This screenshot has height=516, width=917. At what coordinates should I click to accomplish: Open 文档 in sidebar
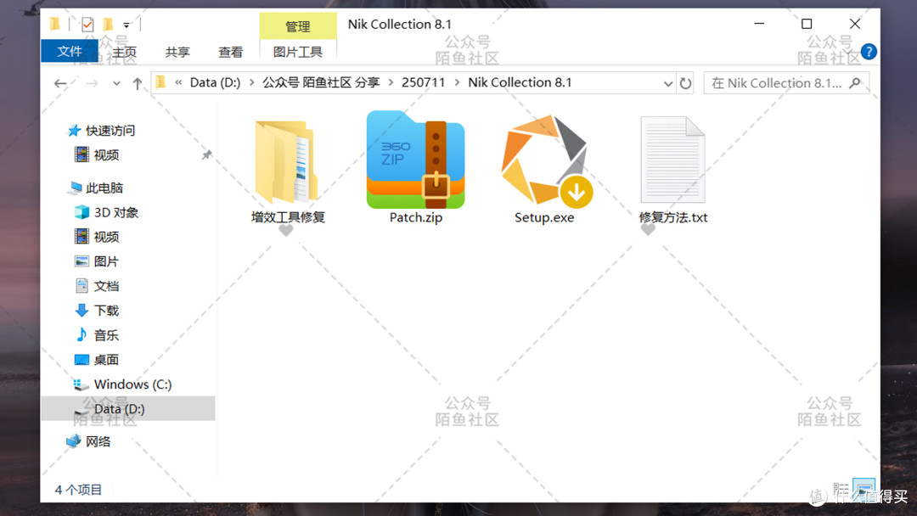pos(97,286)
